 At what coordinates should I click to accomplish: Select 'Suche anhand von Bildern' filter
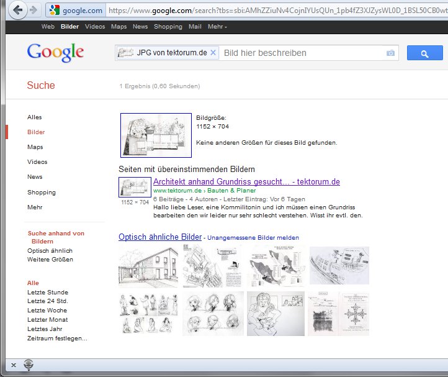[56, 237]
